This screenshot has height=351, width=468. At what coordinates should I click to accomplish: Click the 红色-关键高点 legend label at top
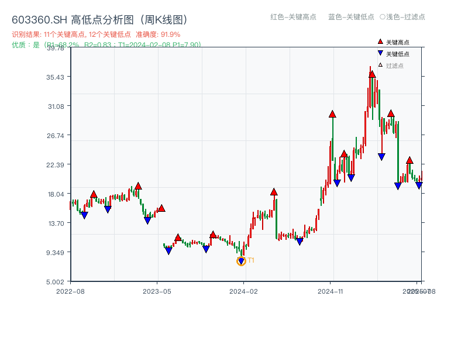pos(293,17)
